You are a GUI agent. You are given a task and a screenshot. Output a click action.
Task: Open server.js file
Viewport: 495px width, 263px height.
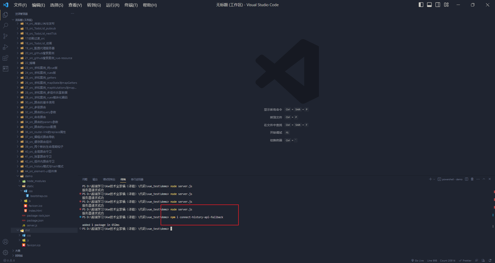(44, 225)
